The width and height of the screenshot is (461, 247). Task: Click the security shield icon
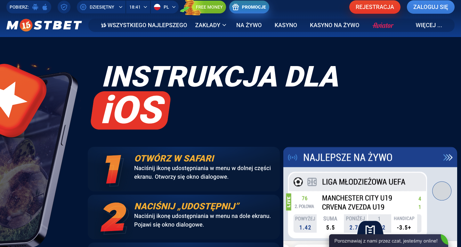pos(64,6)
